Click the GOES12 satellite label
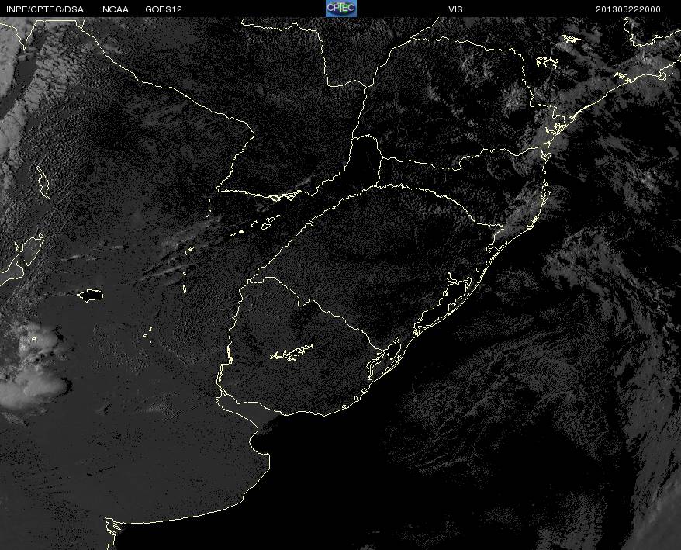 (x=164, y=9)
